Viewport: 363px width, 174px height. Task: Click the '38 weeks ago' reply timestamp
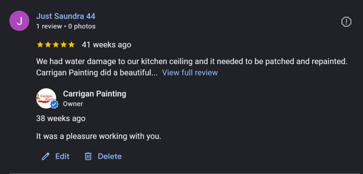coord(61,118)
